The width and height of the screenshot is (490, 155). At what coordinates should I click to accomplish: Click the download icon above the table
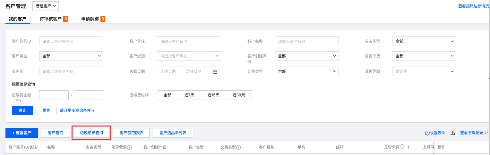pyautogui.click(x=453, y=133)
